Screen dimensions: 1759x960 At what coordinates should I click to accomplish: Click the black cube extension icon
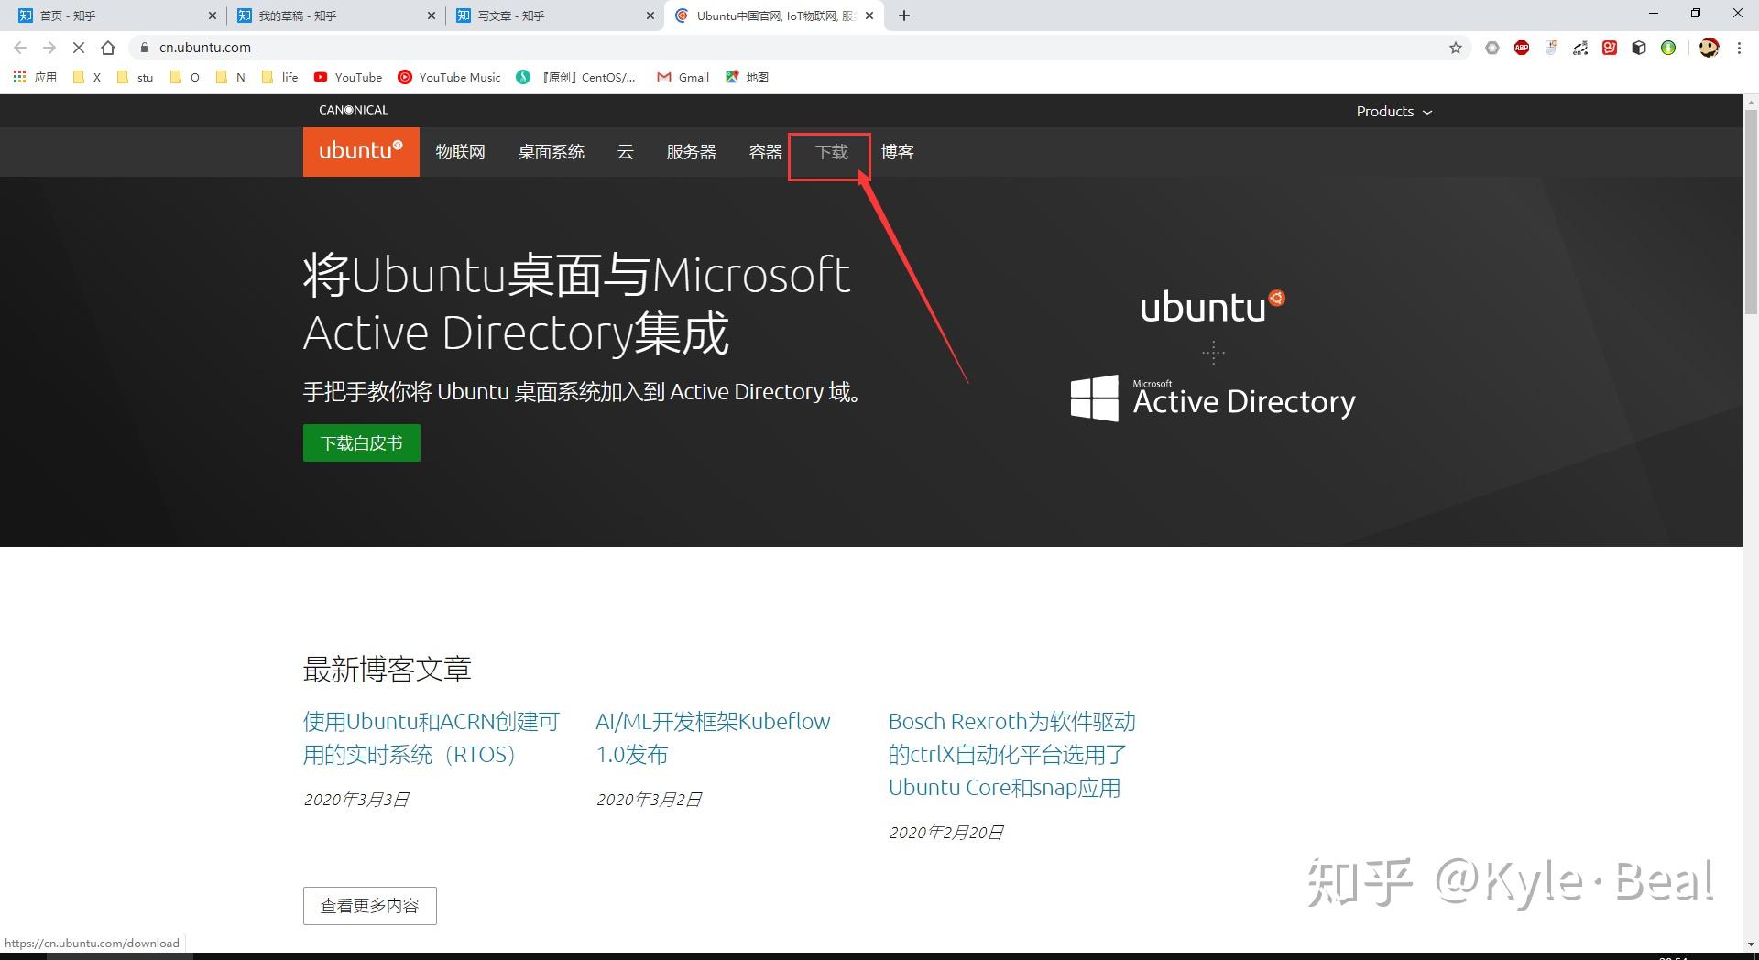(x=1638, y=48)
